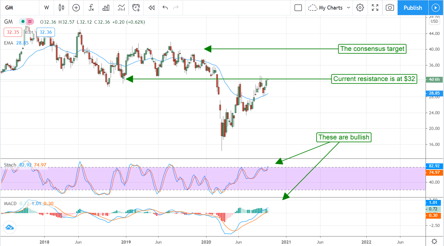
Task: Click the 'These are bullish' annotation
Action: [344, 137]
